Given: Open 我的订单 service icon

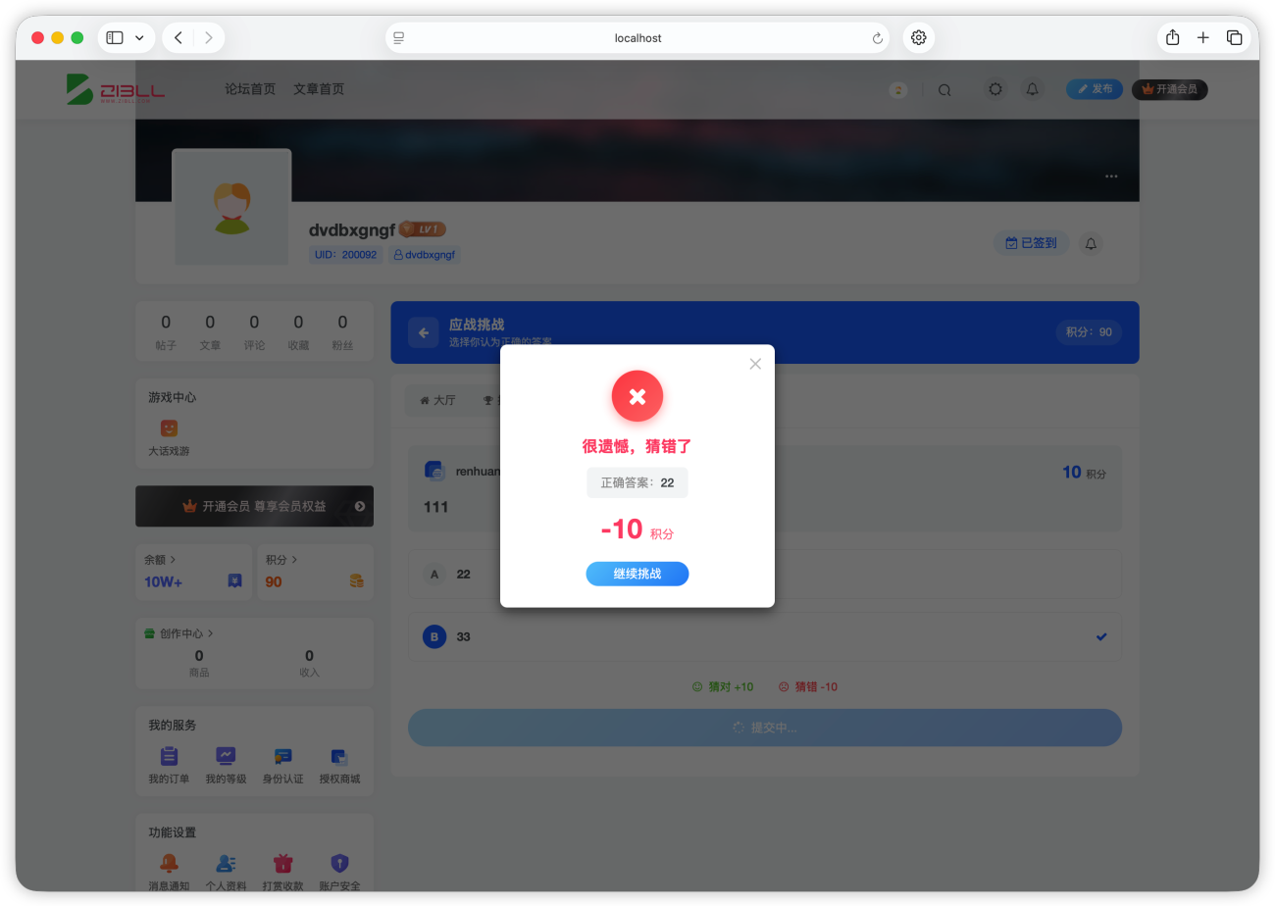Looking at the screenshot, I should coord(170,756).
